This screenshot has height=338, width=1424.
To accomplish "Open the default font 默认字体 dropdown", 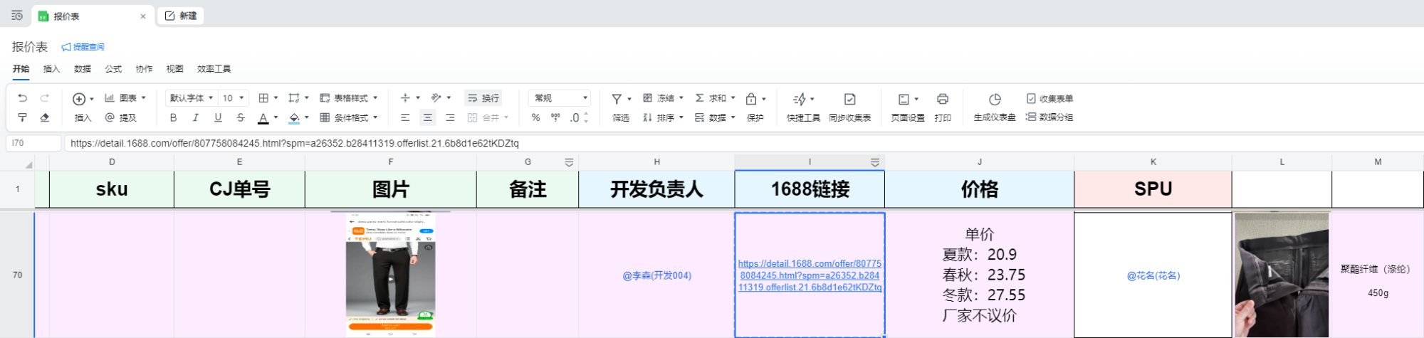I will (191, 98).
